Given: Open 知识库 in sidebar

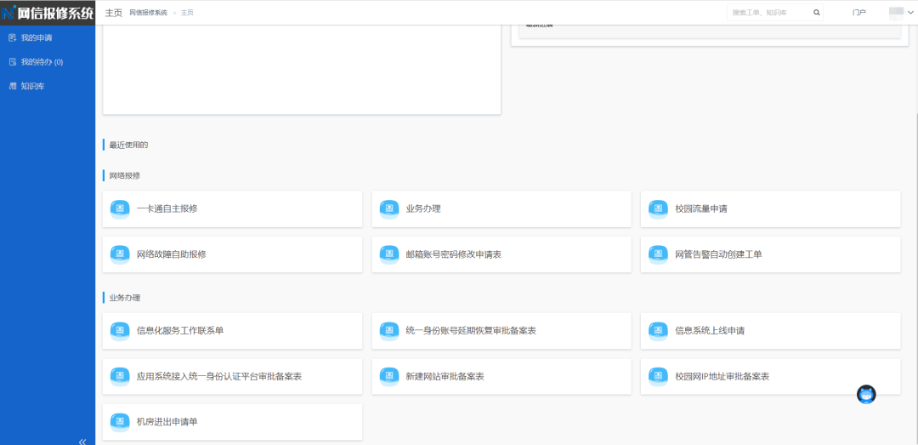Looking at the screenshot, I should click(x=32, y=86).
